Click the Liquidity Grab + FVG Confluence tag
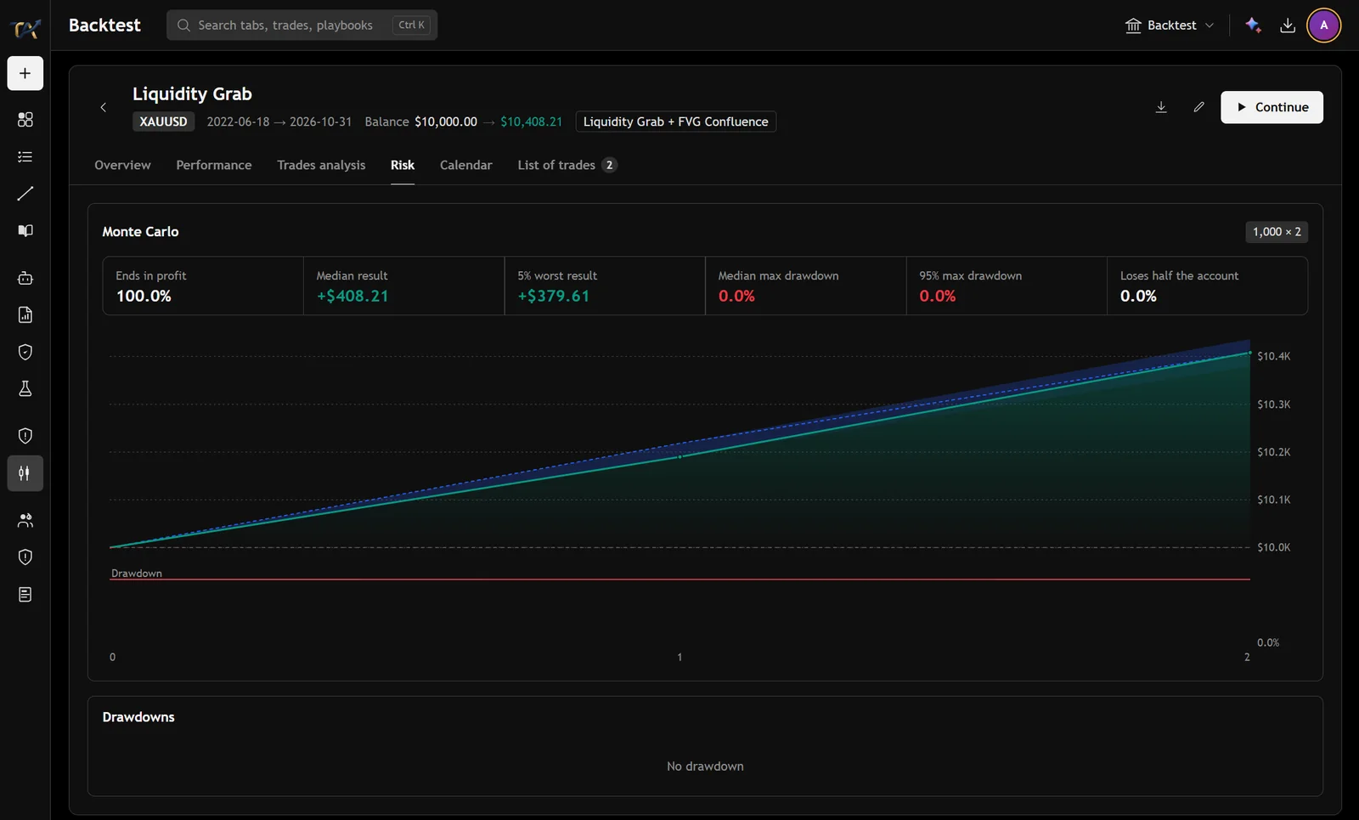This screenshot has width=1359, height=820. pyautogui.click(x=675, y=122)
